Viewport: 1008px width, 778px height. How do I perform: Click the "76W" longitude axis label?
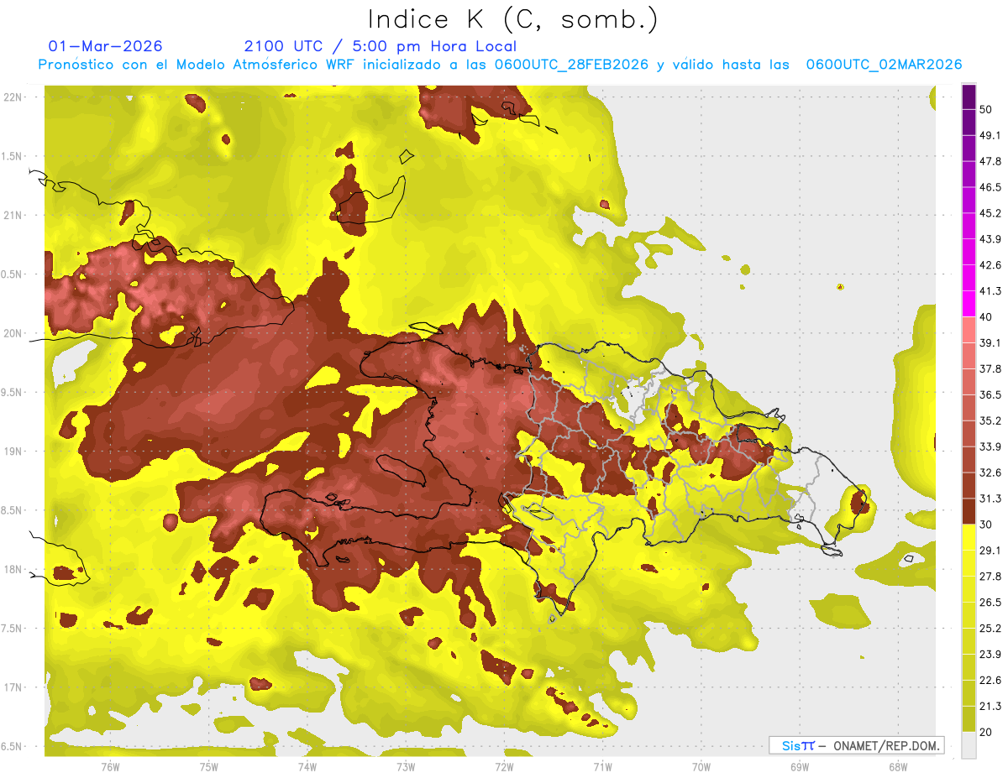pyautogui.click(x=110, y=766)
